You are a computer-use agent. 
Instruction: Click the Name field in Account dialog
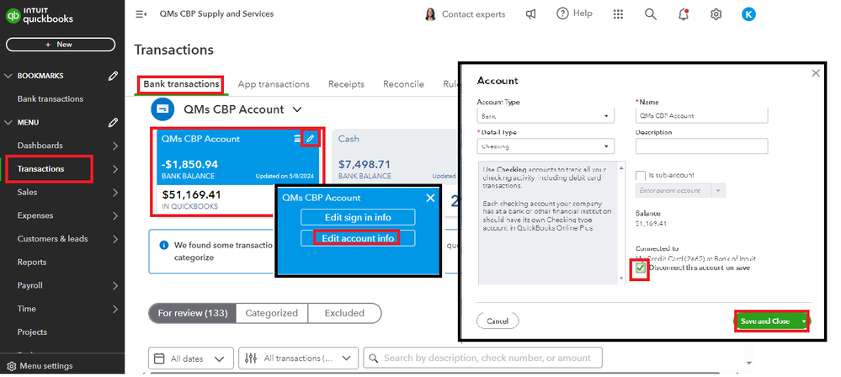[701, 115]
